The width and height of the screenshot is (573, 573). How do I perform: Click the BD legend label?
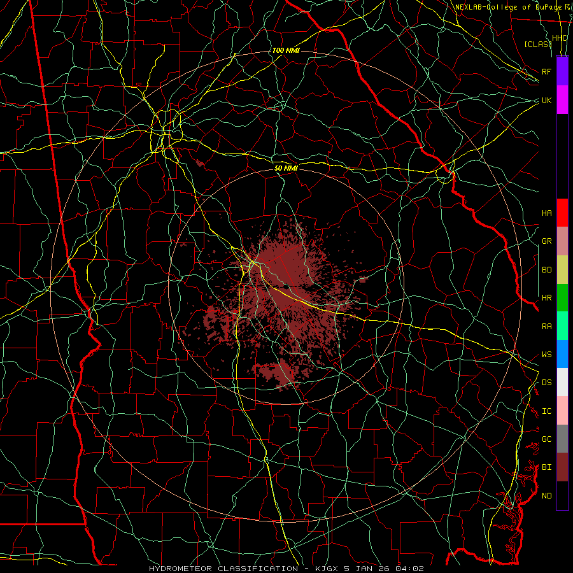pos(546,270)
